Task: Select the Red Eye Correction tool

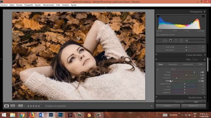Action: (x=170, y=40)
